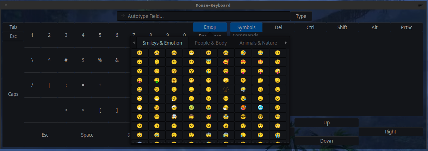Image resolution: width=428 pixels, height=151 pixels.
Task: Click the cowboy hat face emoji
Action: tap(191, 117)
